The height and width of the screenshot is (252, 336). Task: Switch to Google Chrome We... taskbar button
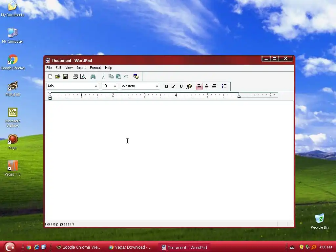(79, 247)
